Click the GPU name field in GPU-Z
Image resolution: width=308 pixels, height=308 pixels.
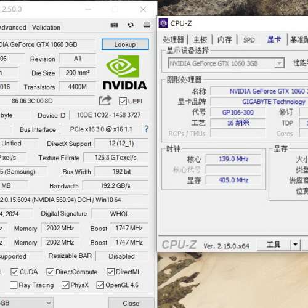(x=47, y=44)
